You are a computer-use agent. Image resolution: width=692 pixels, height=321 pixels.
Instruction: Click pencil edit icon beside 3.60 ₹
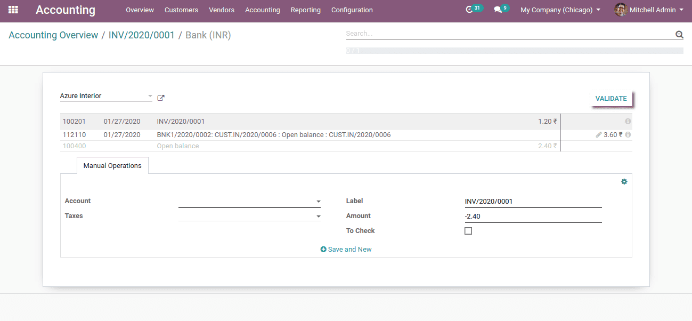point(599,135)
